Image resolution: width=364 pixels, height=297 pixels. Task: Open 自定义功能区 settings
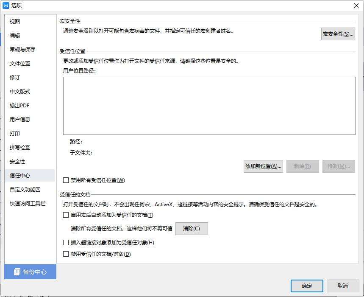(x=25, y=189)
